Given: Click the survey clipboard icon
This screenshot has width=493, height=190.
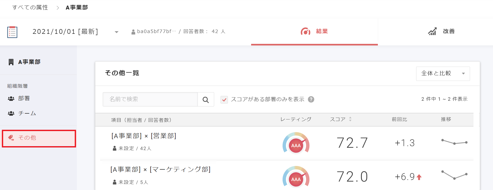Looking at the screenshot, I should (x=12, y=32).
